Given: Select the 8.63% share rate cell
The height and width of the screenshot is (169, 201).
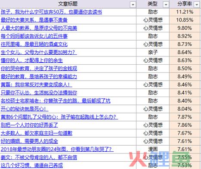Looking at the screenshot, I should coord(185,60).
